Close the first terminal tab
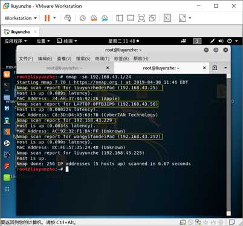The width and height of the screenshot is (243, 226). pos(108,68)
